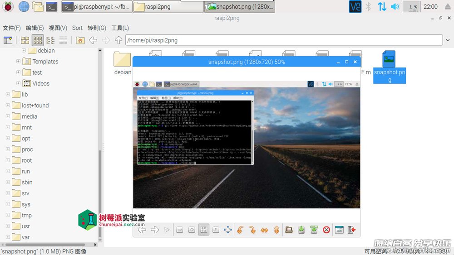Rotate image clockwise
Screen dimensions: 454x255
coord(252,230)
